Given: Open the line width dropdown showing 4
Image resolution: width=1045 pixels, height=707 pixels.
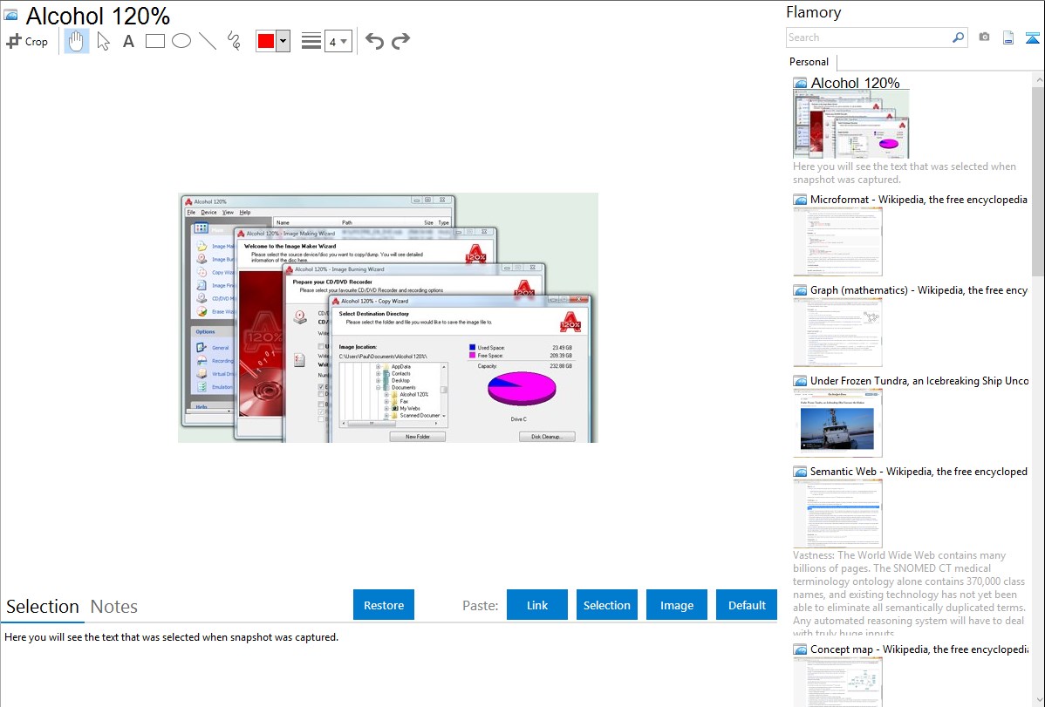Looking at the screenshot, I should coord(338,41).
